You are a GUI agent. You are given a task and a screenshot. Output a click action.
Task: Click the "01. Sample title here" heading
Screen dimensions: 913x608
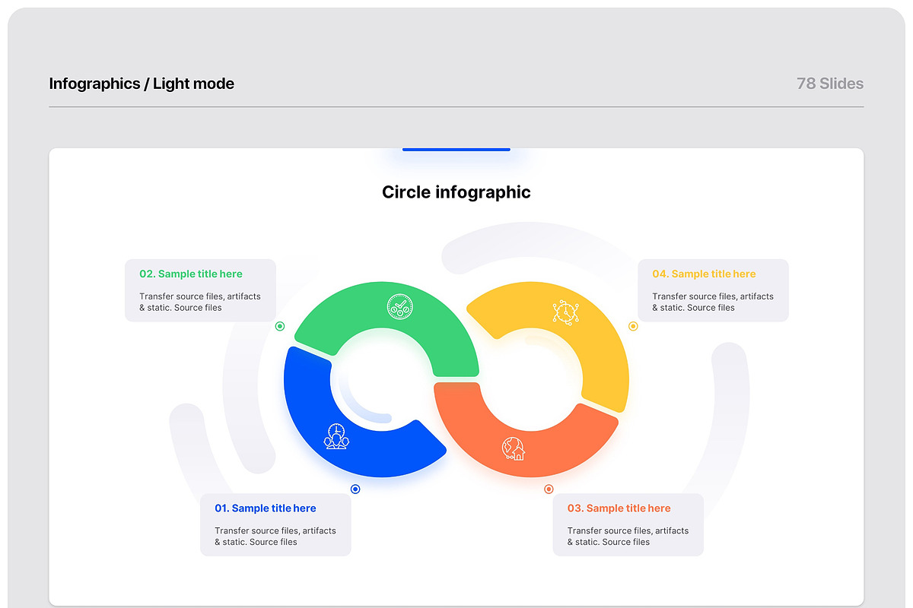click(x=266, y=508)
